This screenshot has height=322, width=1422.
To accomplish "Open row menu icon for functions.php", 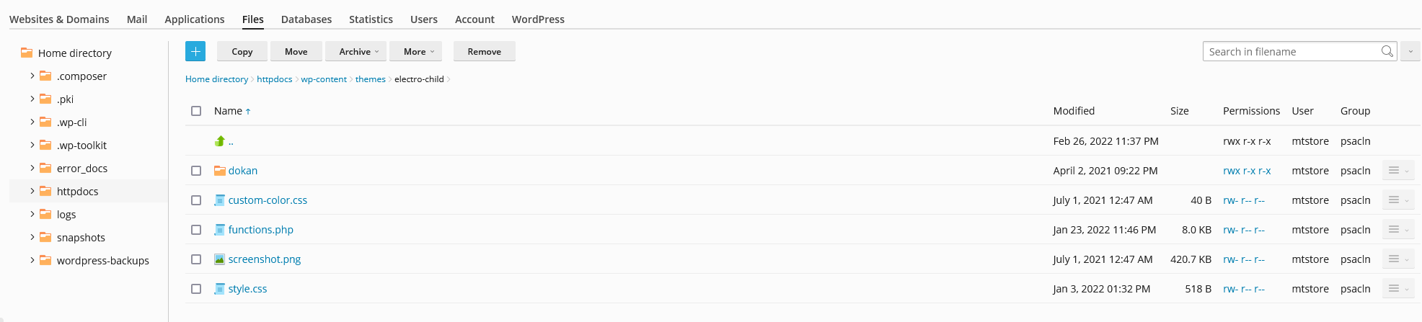I will click(x=1397, y=230).
